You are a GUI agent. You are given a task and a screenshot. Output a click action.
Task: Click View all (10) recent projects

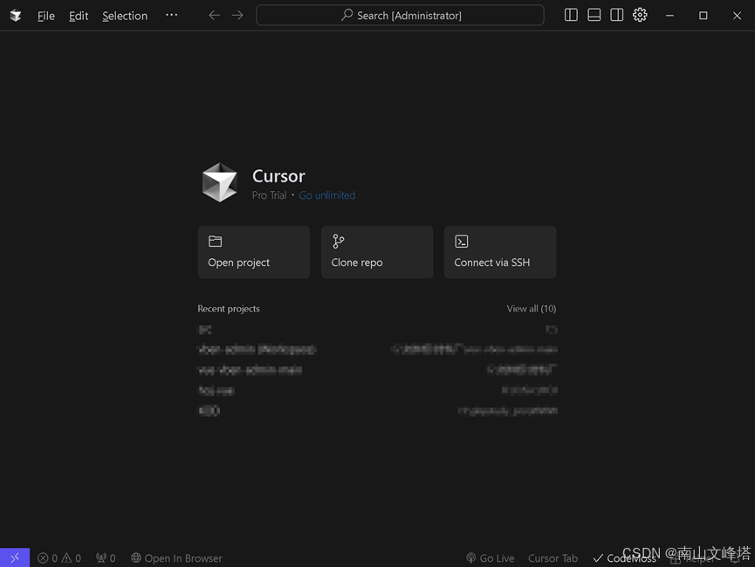click(531, 309)
